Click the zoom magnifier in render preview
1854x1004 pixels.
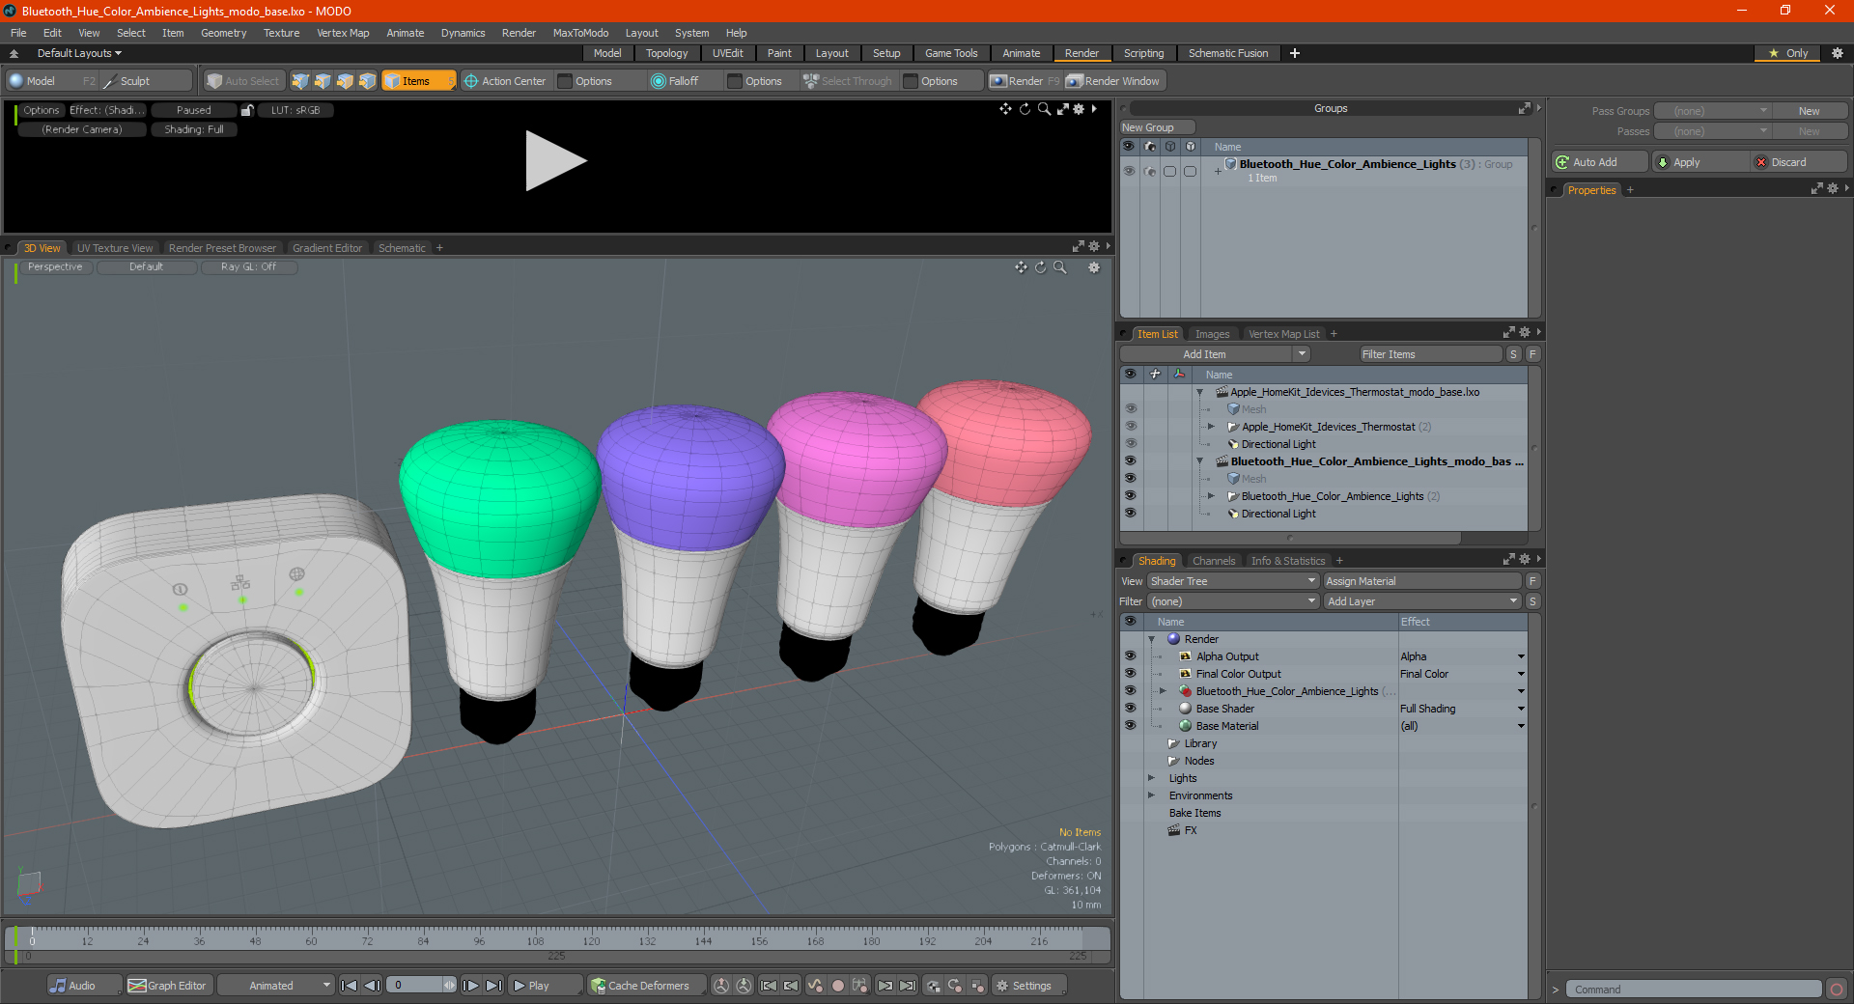point(1044,109)
